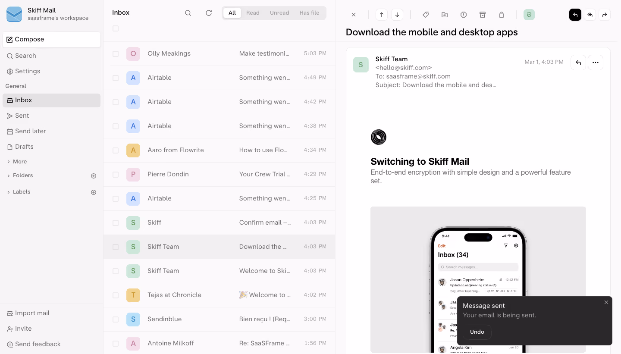621x354 pixels.
Task: Delete the email with trash icon
Action: 502,15
